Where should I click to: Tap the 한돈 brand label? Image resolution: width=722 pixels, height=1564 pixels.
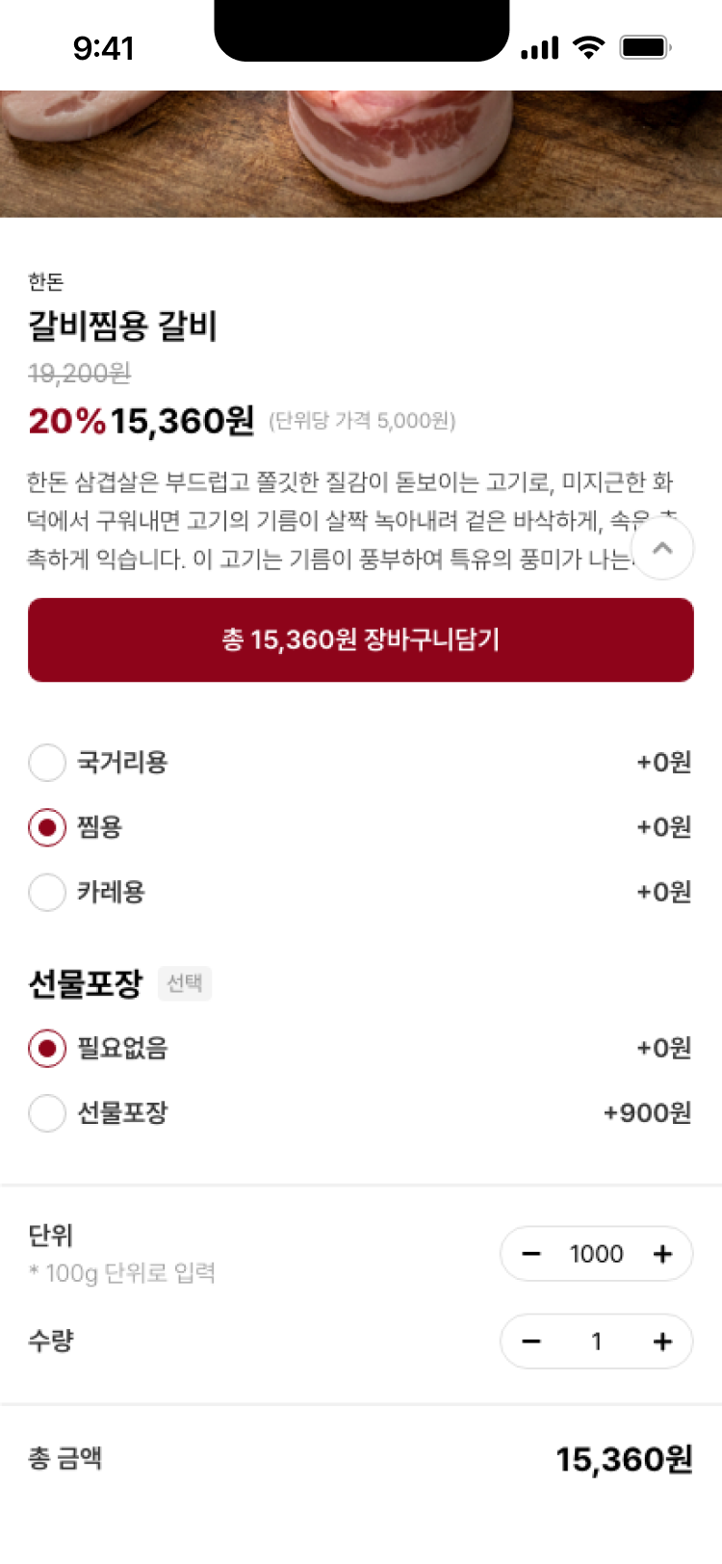[46, 282]
